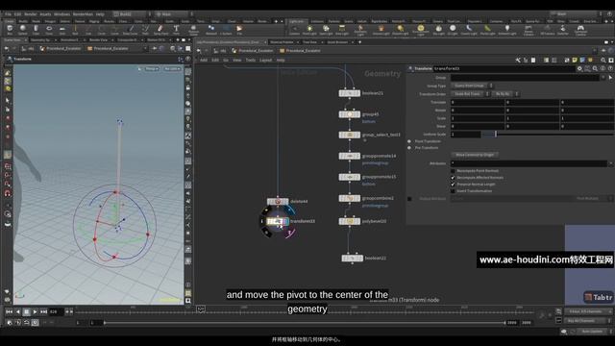Select the Ambient Light bulb tool
This screenshot has height=346, width=615.
coord(507,30)
